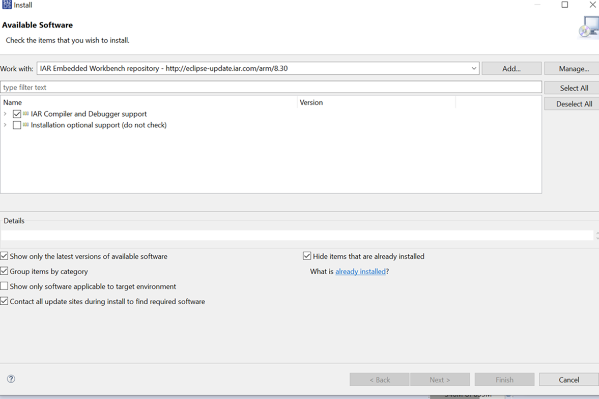Image resolution: width=599 pixels, height=399 pixels.
Task: Click Deselect All button
Action: (572, 104)
